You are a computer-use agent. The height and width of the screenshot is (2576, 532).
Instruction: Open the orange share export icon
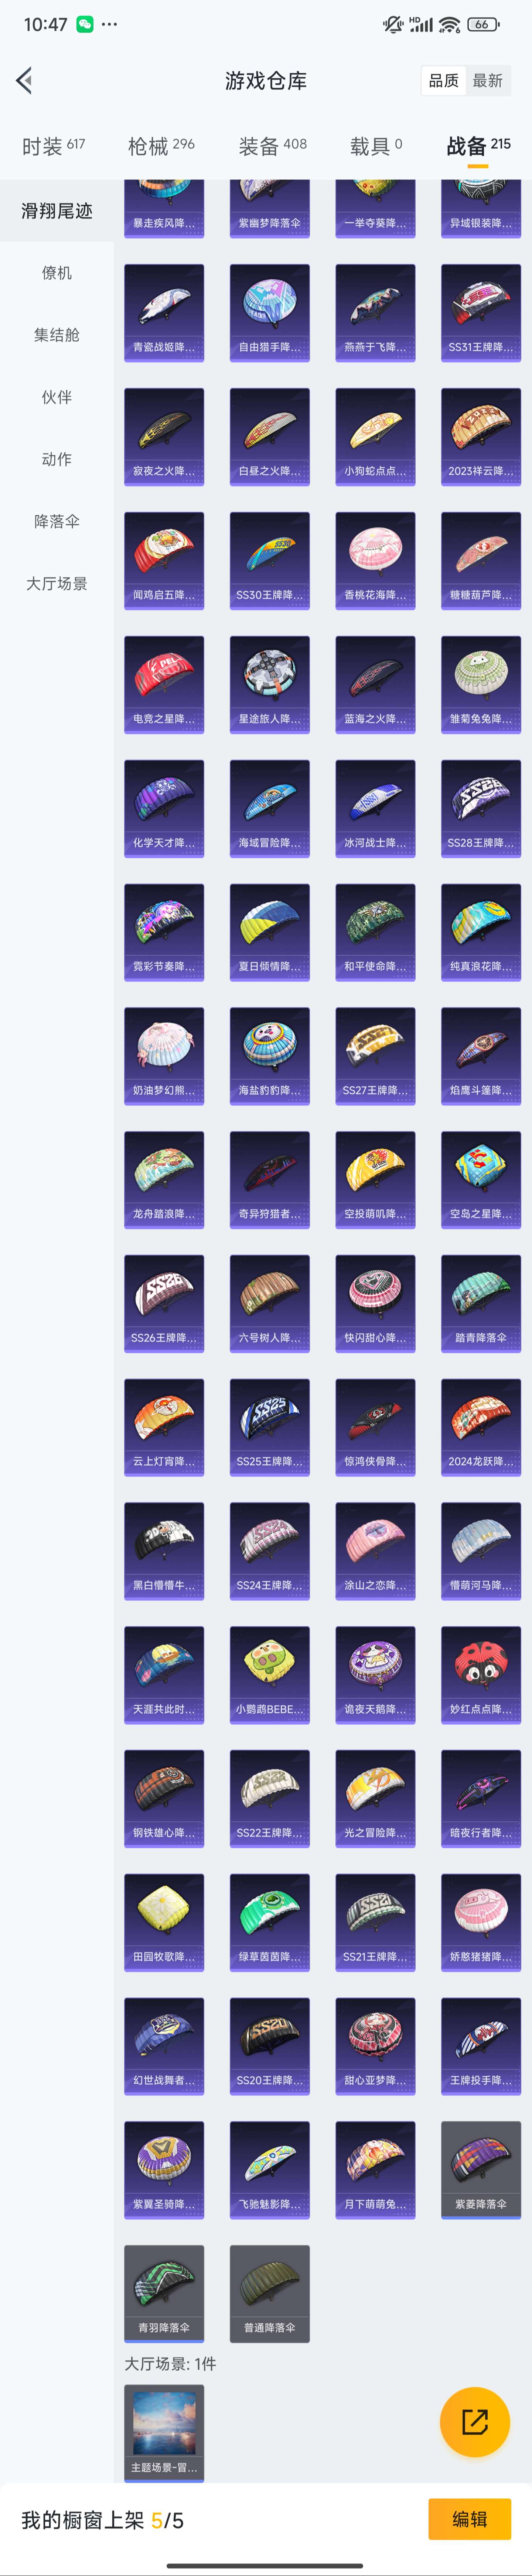[x=475, y=2422]
